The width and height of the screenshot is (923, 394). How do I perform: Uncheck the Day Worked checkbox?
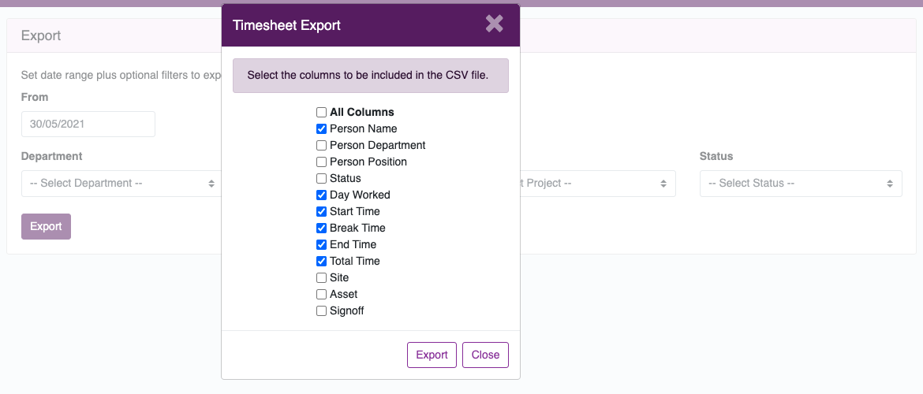point(321,195)
